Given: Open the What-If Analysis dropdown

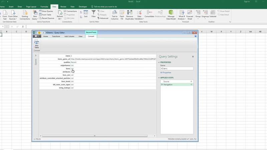Looking at the screenshot, I should [182, 15].
